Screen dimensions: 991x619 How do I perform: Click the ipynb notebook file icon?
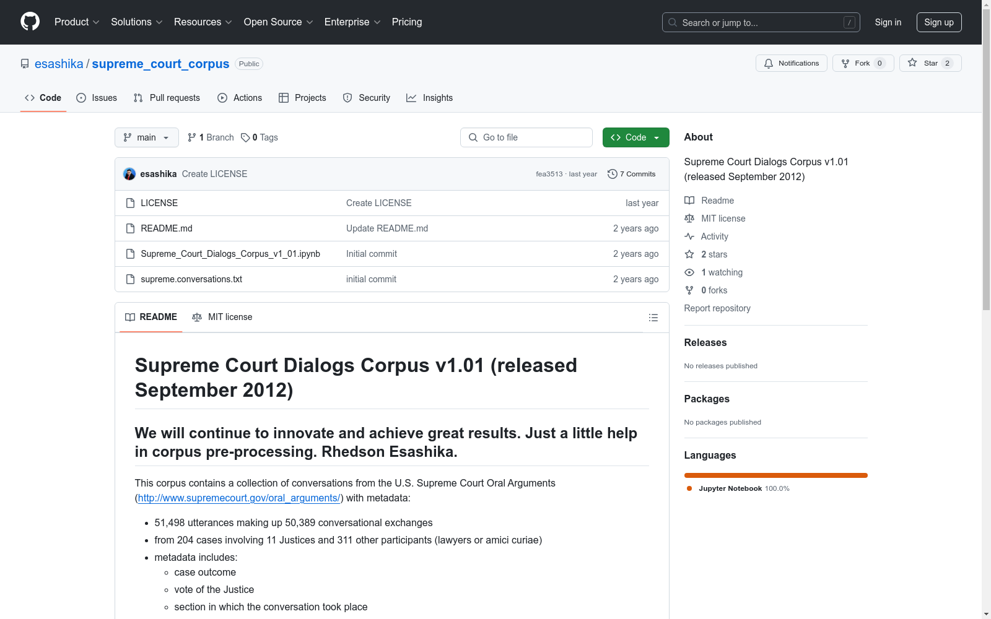(130, 254)
